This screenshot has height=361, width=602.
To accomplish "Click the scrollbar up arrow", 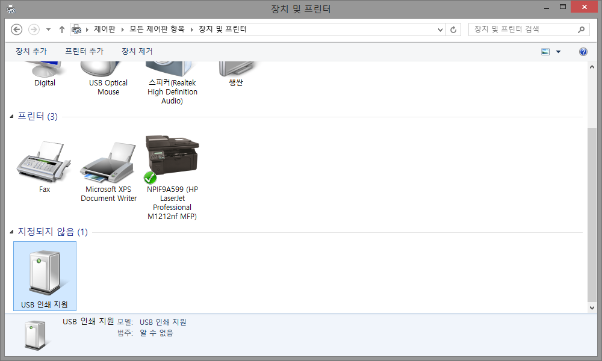I will tap(592, 67).
